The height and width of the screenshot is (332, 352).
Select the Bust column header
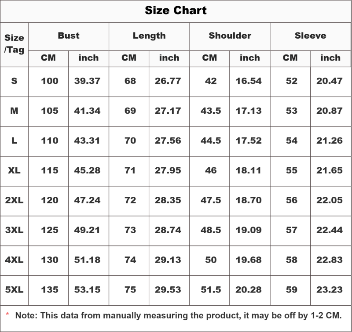[69, 36]
